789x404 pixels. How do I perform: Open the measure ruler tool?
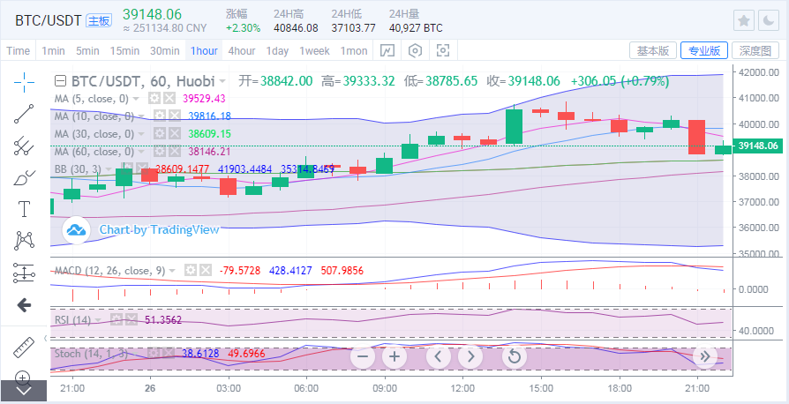[24, 347]
